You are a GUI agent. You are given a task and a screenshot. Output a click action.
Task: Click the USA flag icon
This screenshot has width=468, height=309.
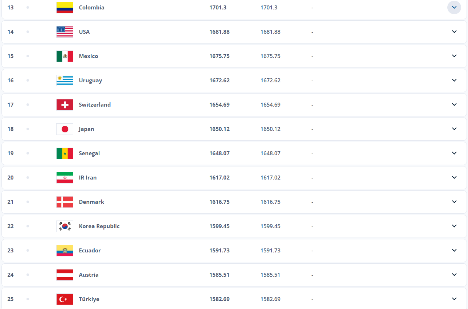65,32
